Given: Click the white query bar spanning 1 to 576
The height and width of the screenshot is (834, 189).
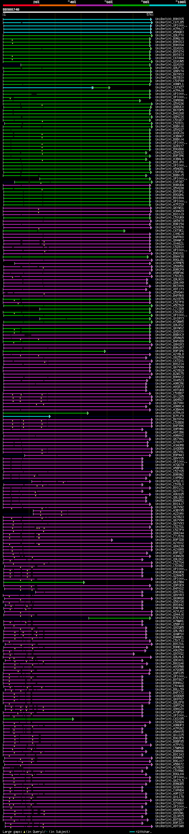Looking at the screenshot, I should coord(78,12).
